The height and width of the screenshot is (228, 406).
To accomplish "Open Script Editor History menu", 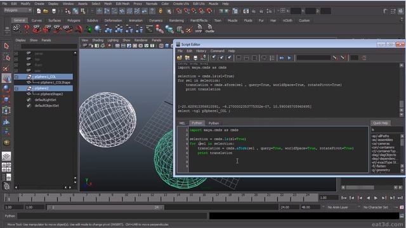I will coord(201,51).
